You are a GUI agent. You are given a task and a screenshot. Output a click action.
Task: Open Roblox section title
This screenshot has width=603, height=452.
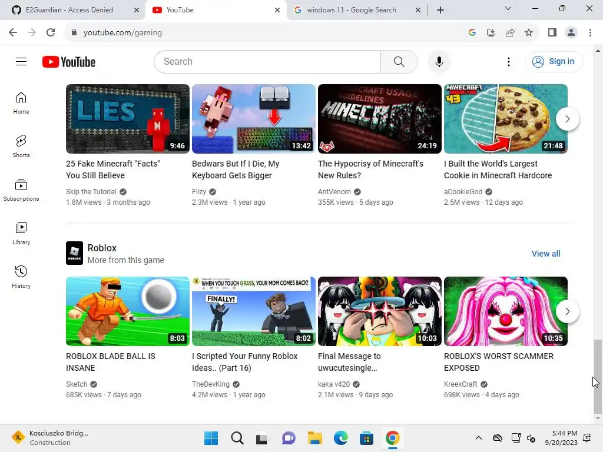point(102,248)
